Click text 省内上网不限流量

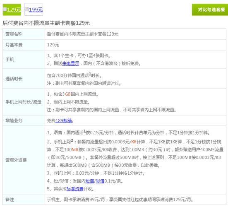(72, 102)
